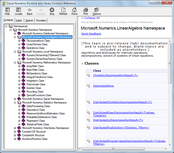Select ProbabilityDistributions Class tree item
Viewport: 174px width, 153px height.
click(x=42, y=117)
